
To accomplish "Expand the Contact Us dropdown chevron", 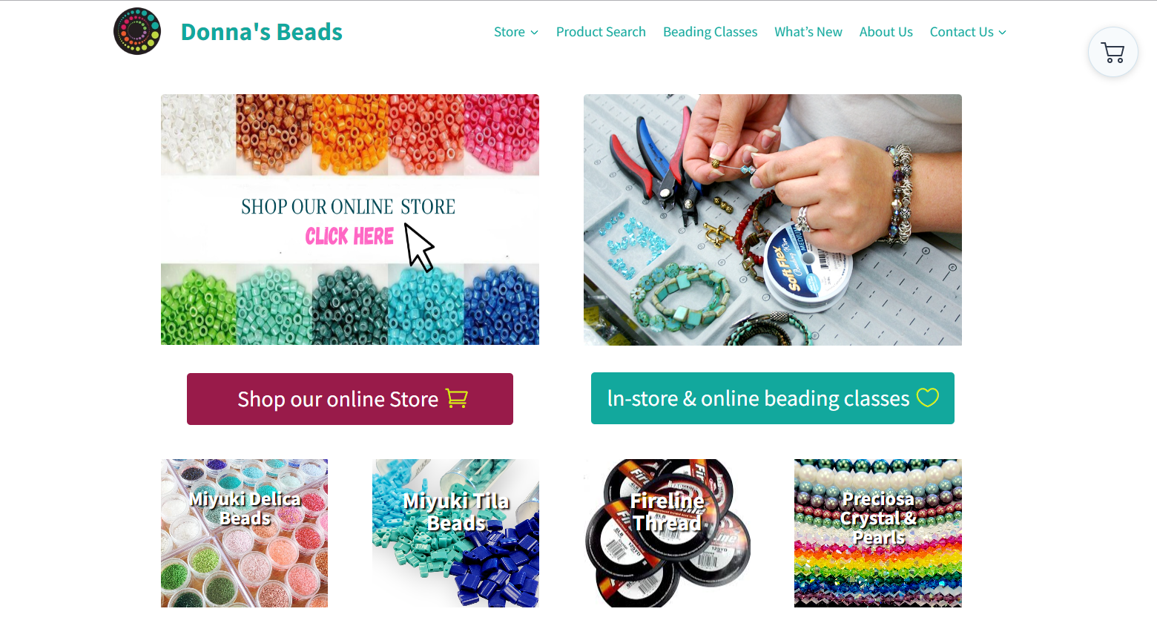I will point(1003,33).
